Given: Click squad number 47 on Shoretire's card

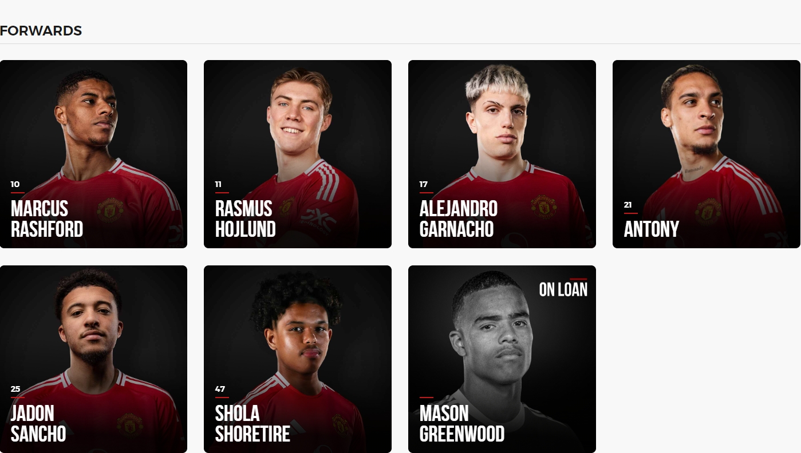Looking at the screenshot, I should [220, 389].
